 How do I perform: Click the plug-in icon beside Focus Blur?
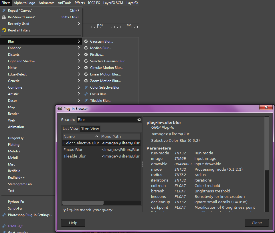coord(86,94)
